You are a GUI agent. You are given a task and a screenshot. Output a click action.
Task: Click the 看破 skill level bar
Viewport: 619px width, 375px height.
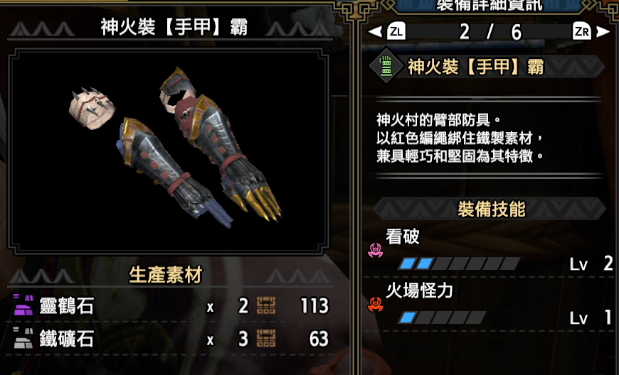459,263
